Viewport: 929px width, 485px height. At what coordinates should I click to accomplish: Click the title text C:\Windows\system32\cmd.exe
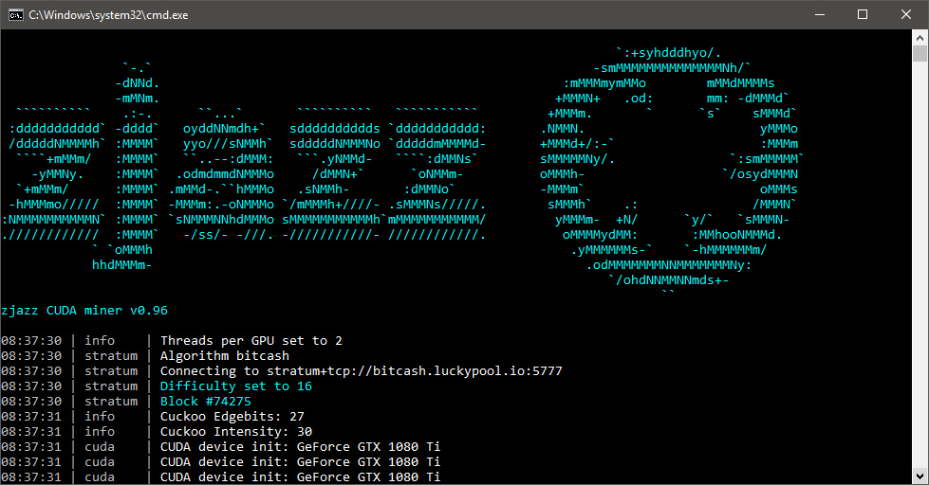[108, 15]
